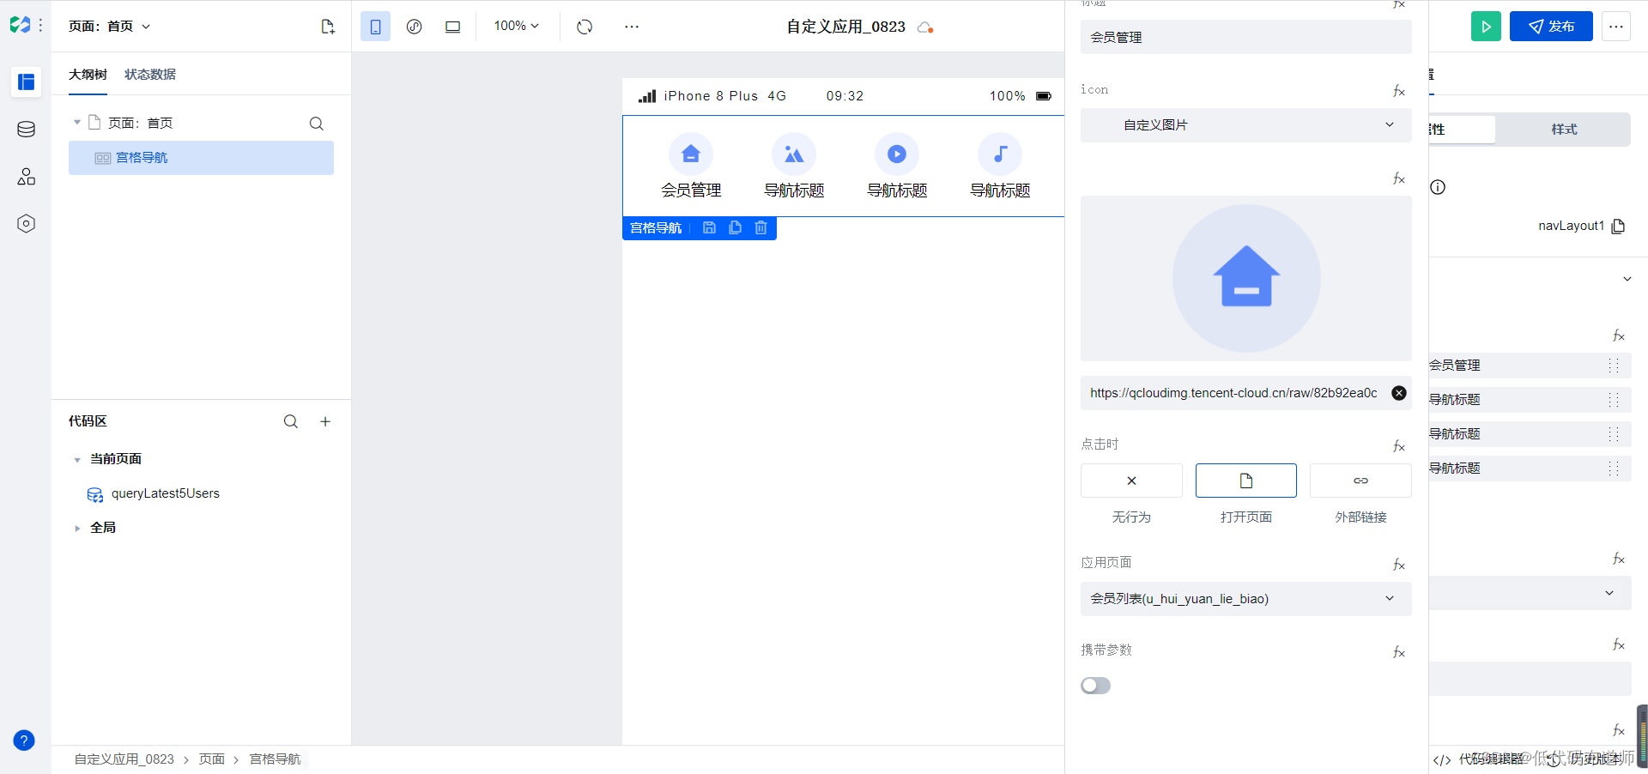Search in the code area 代码区
This screenshot has height=774, width=1648.
[x=291, y=421]
